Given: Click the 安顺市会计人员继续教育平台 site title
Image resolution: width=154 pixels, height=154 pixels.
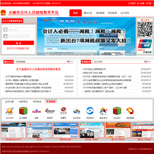Looking at the screenshot, I should click(x=34, y=12).
